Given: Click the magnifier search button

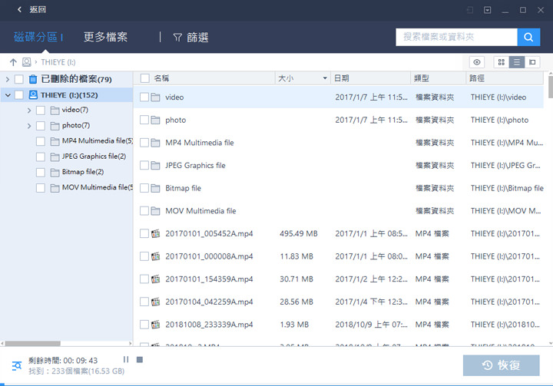Looking at the screenshot, I should (528, 37).
